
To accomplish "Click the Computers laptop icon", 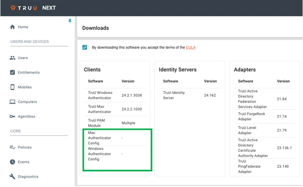I will pos(12,102).
